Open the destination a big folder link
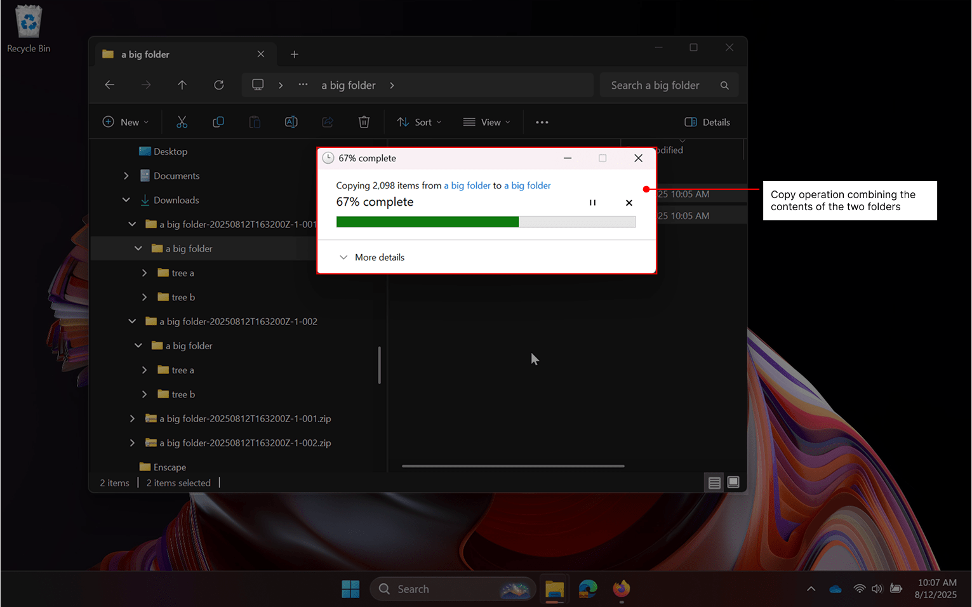972x607 pixels. click(x=527, y=185)
